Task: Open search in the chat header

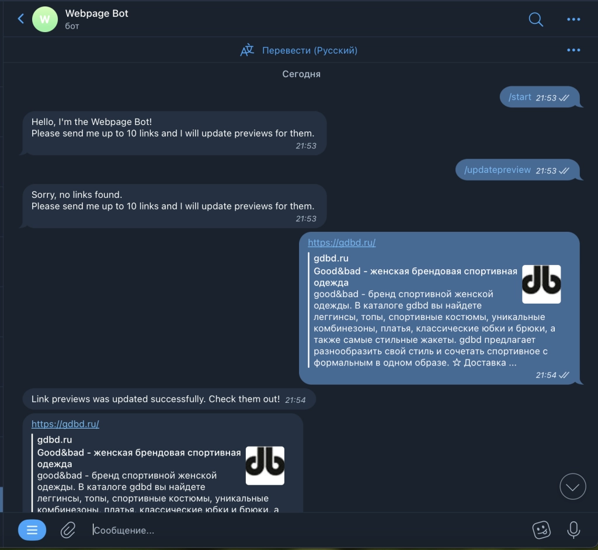Action: click(x=536, y=19)
